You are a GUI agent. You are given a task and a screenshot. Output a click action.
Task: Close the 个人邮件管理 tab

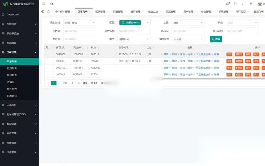pyautogui.click(x=72, y=11)
